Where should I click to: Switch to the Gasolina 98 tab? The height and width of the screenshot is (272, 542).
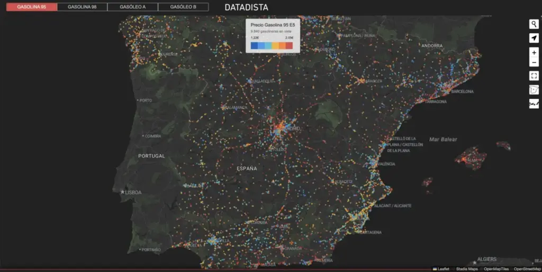pyautogui.click(x=82, y=7)
